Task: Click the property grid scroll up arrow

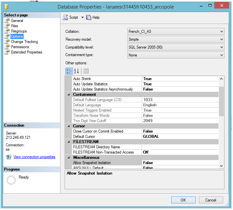Action: coord(221,79)
